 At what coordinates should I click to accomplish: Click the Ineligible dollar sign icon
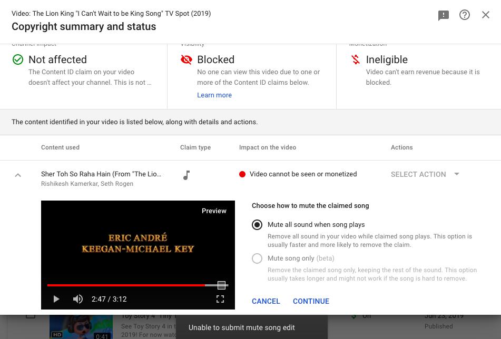355,59
